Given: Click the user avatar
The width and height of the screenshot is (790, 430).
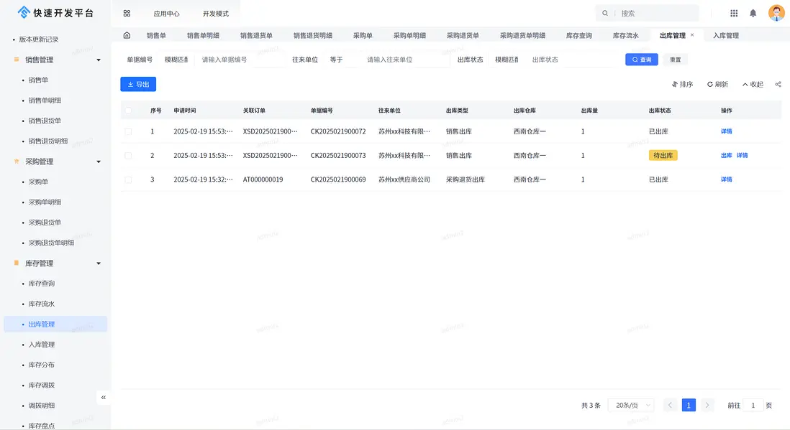Looking at the screenshot, I should click(776, 13).
